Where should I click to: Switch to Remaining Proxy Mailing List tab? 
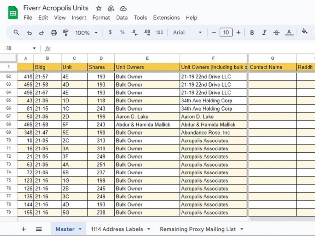click(198, 229)
